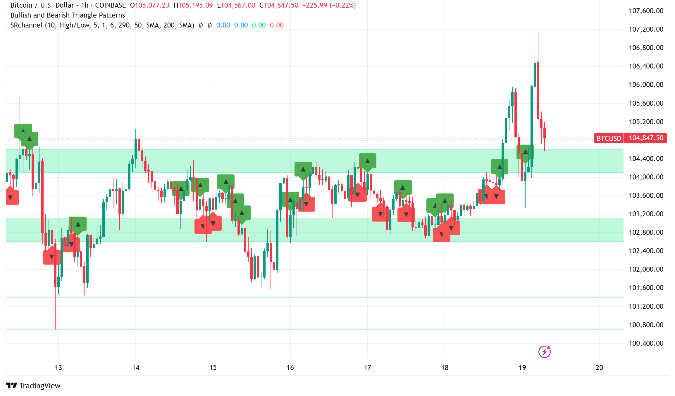Image resolution: width=675 pixels, height=396 pixels.
Task: Click date 14 on time axis
Action: click(x=136, y=368)
